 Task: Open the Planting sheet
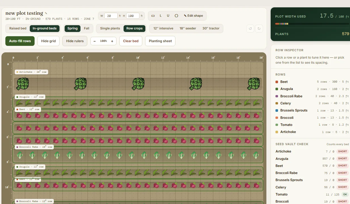point(160,41)
